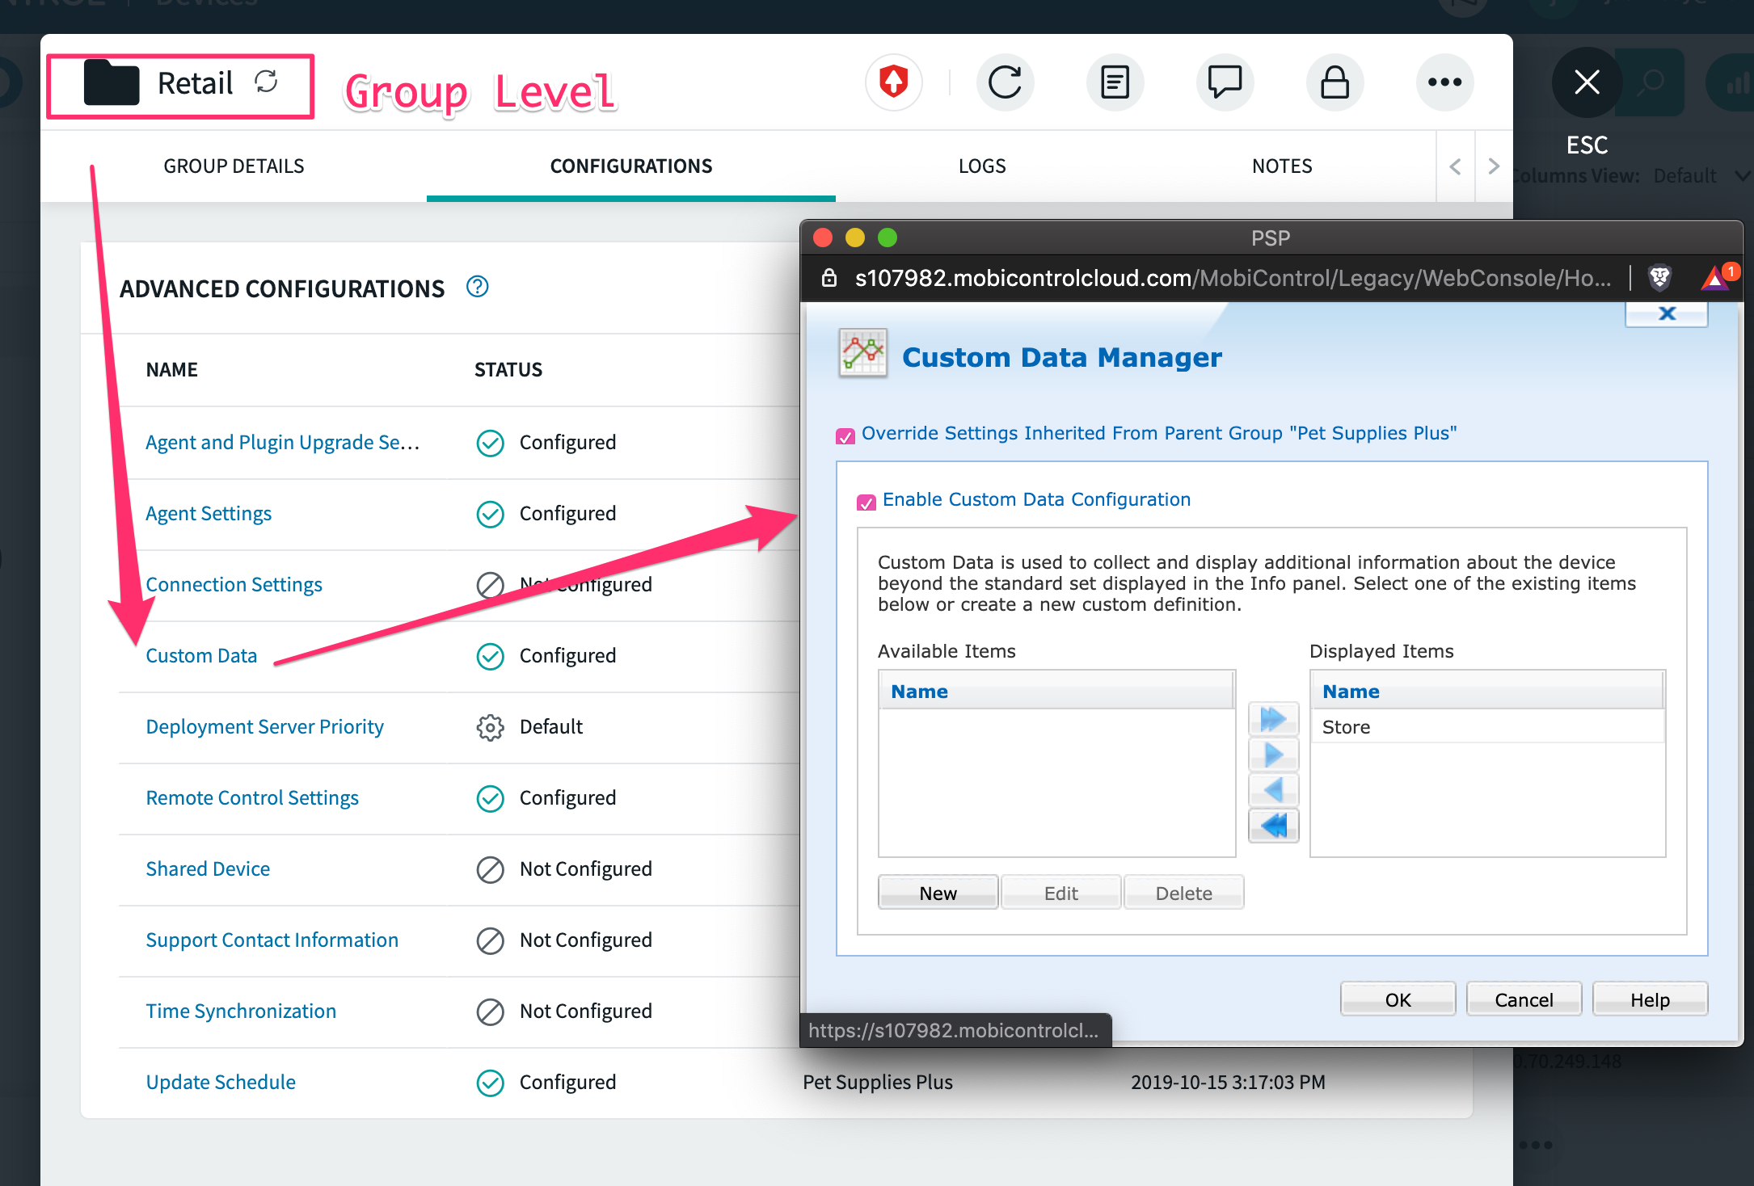Switch to the Group Details tab
Viewport: 1754px width, 1186px height.
click(234, 166)
